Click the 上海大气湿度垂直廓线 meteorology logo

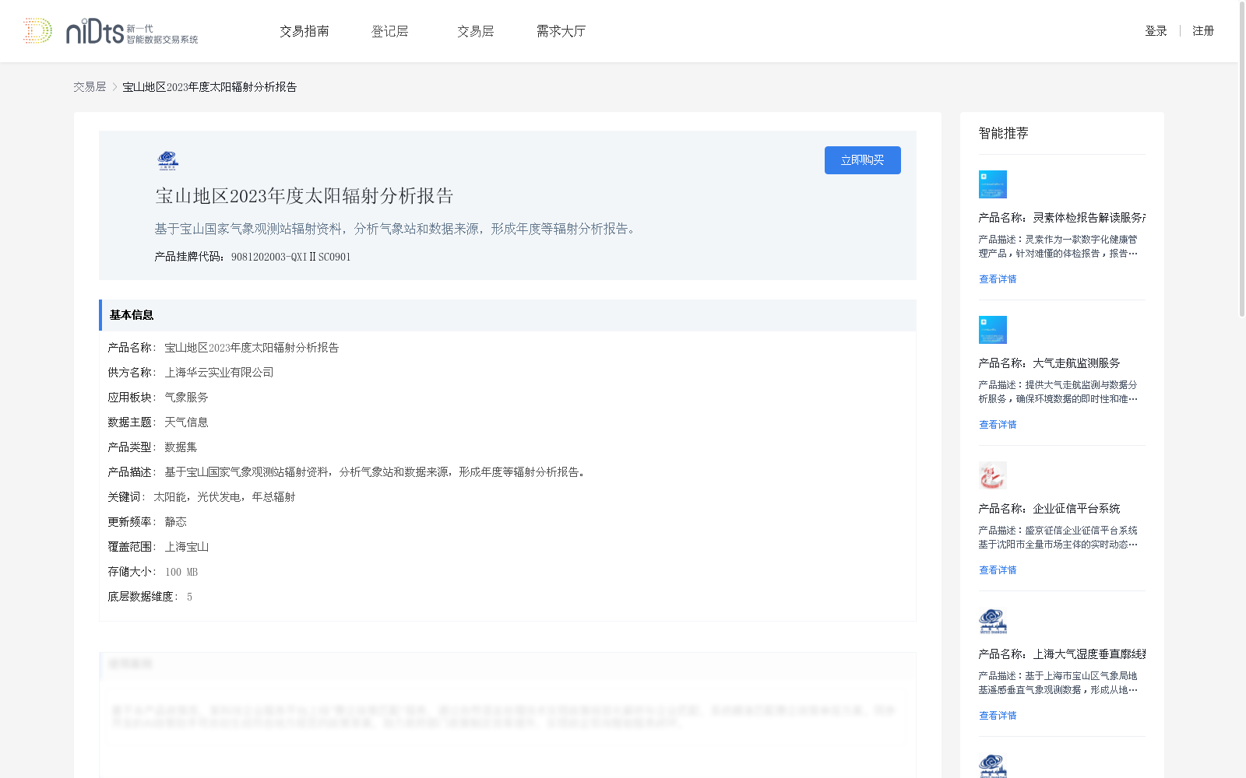(993, 621)
